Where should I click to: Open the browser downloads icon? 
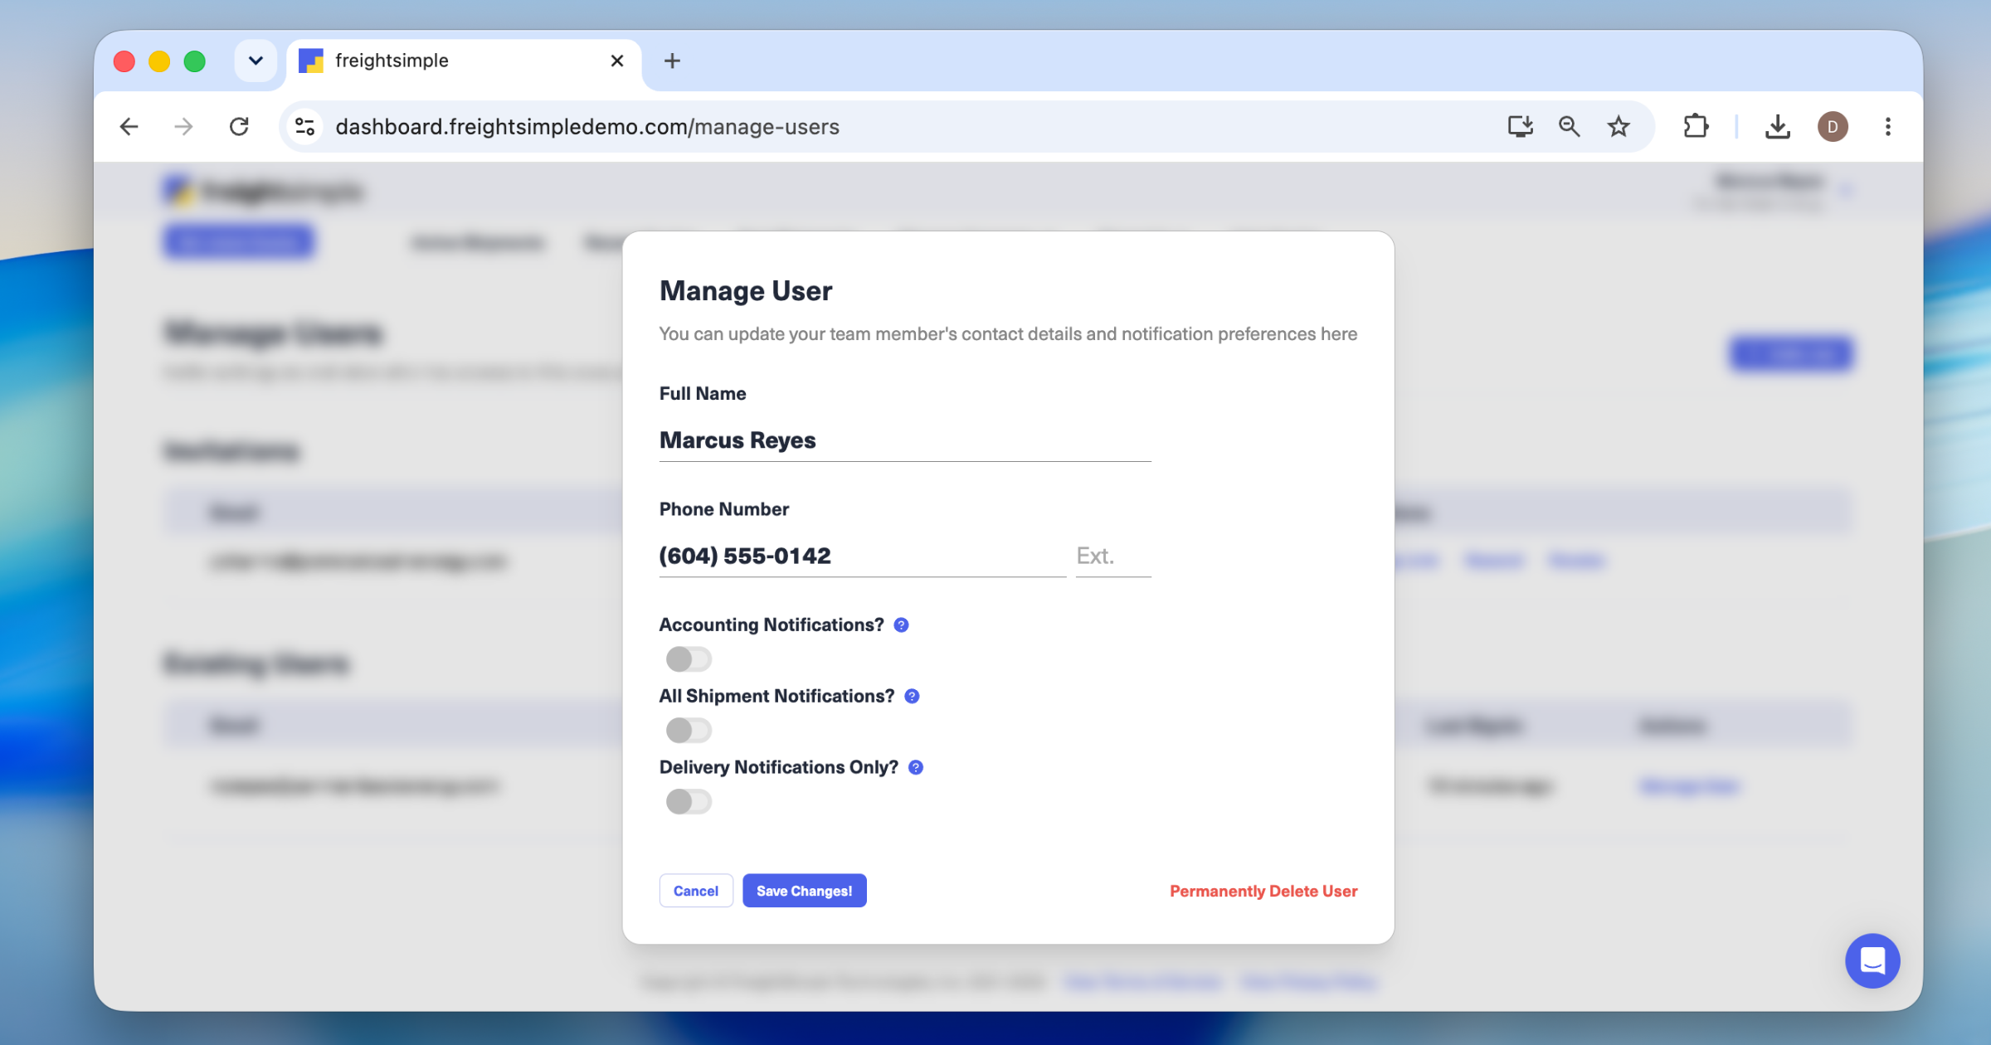coord(1777,127)
